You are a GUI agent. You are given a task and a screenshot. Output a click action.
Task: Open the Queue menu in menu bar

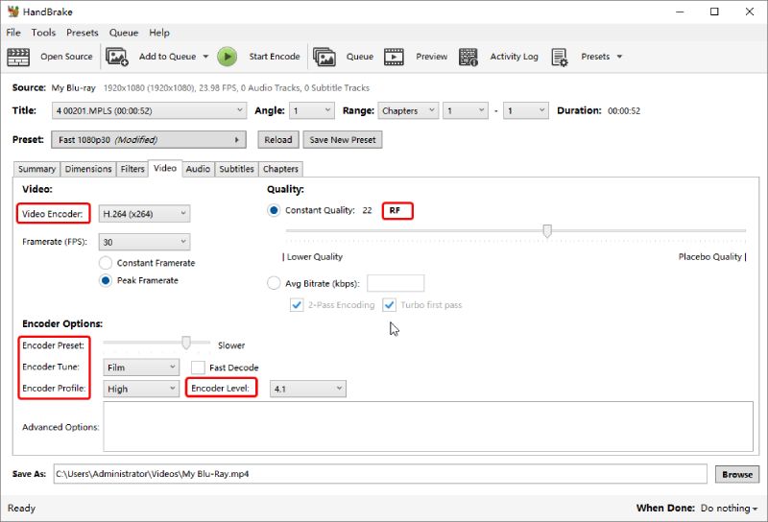pyautogui.click(x=124, y=33)
